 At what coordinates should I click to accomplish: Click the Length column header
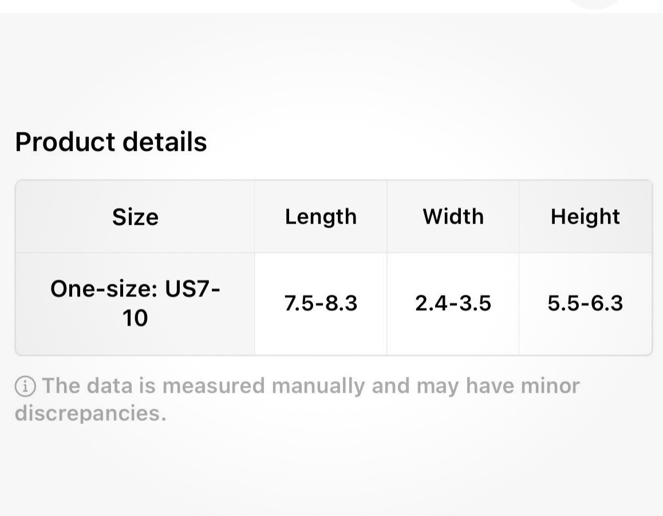321,217
